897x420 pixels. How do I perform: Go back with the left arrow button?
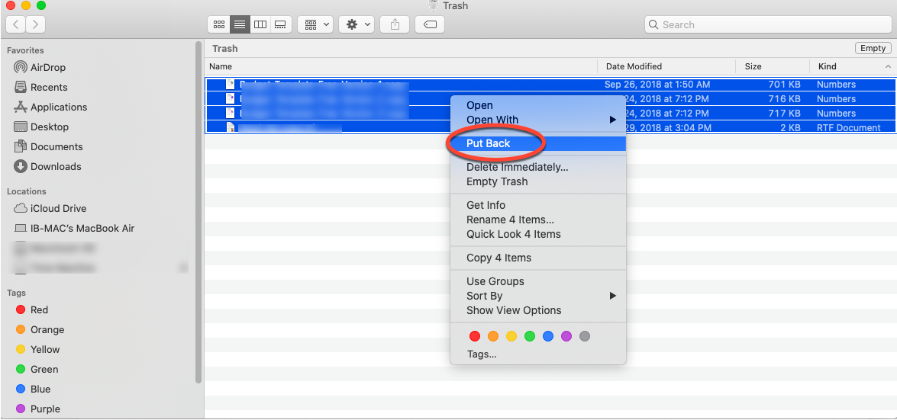tap(16, 24)
